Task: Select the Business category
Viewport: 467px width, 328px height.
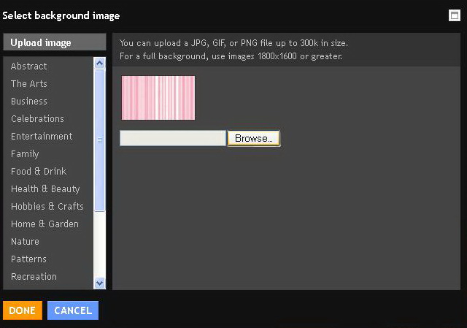Action: tap(29, 101)
